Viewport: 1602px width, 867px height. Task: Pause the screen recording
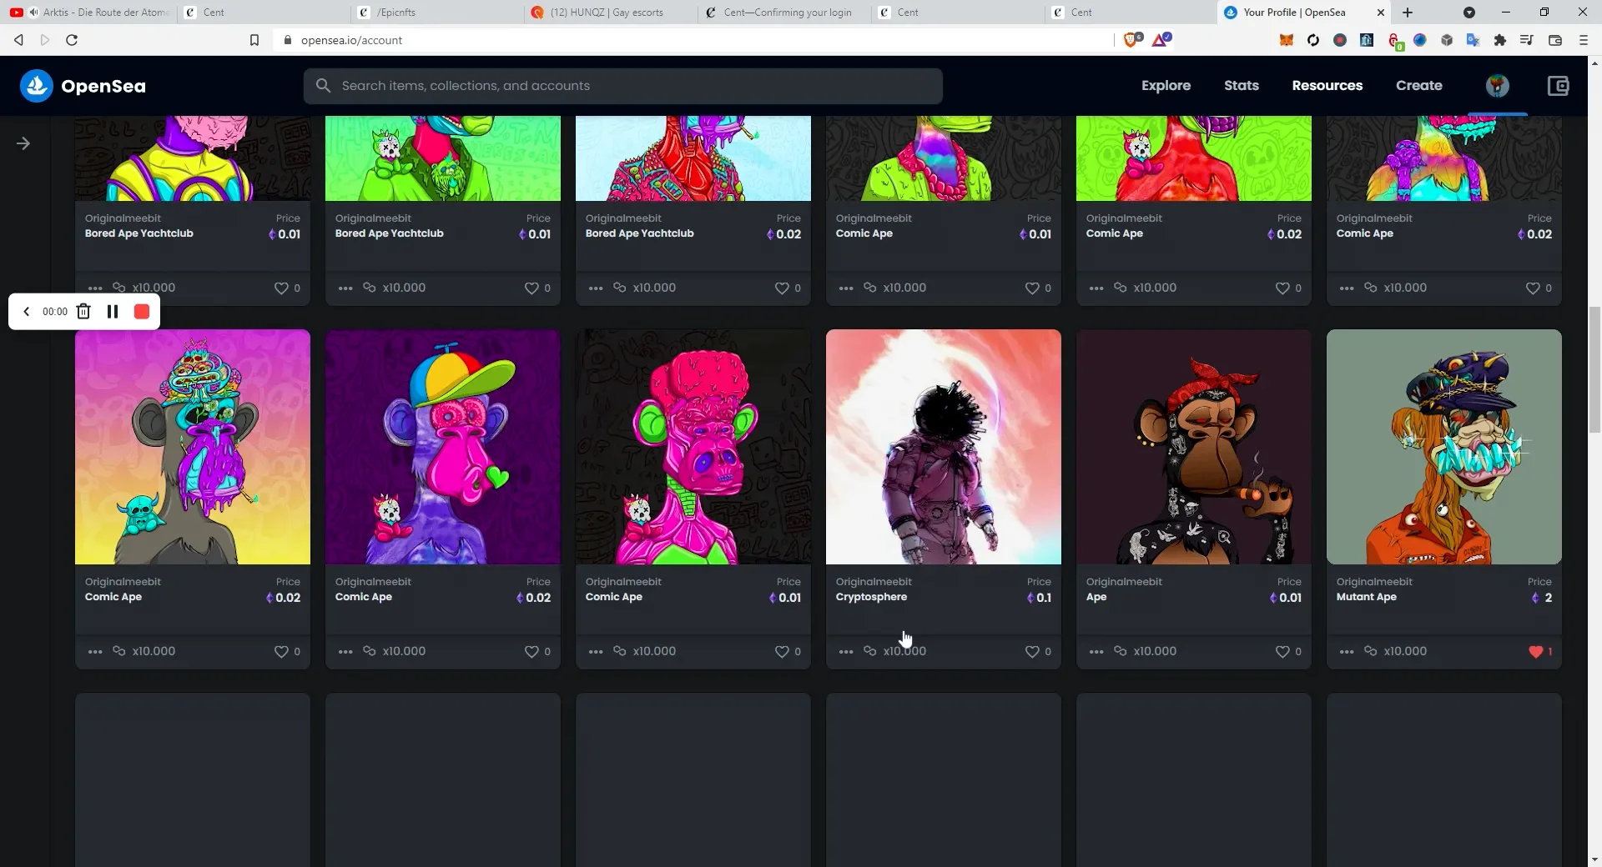coord(113,311)
